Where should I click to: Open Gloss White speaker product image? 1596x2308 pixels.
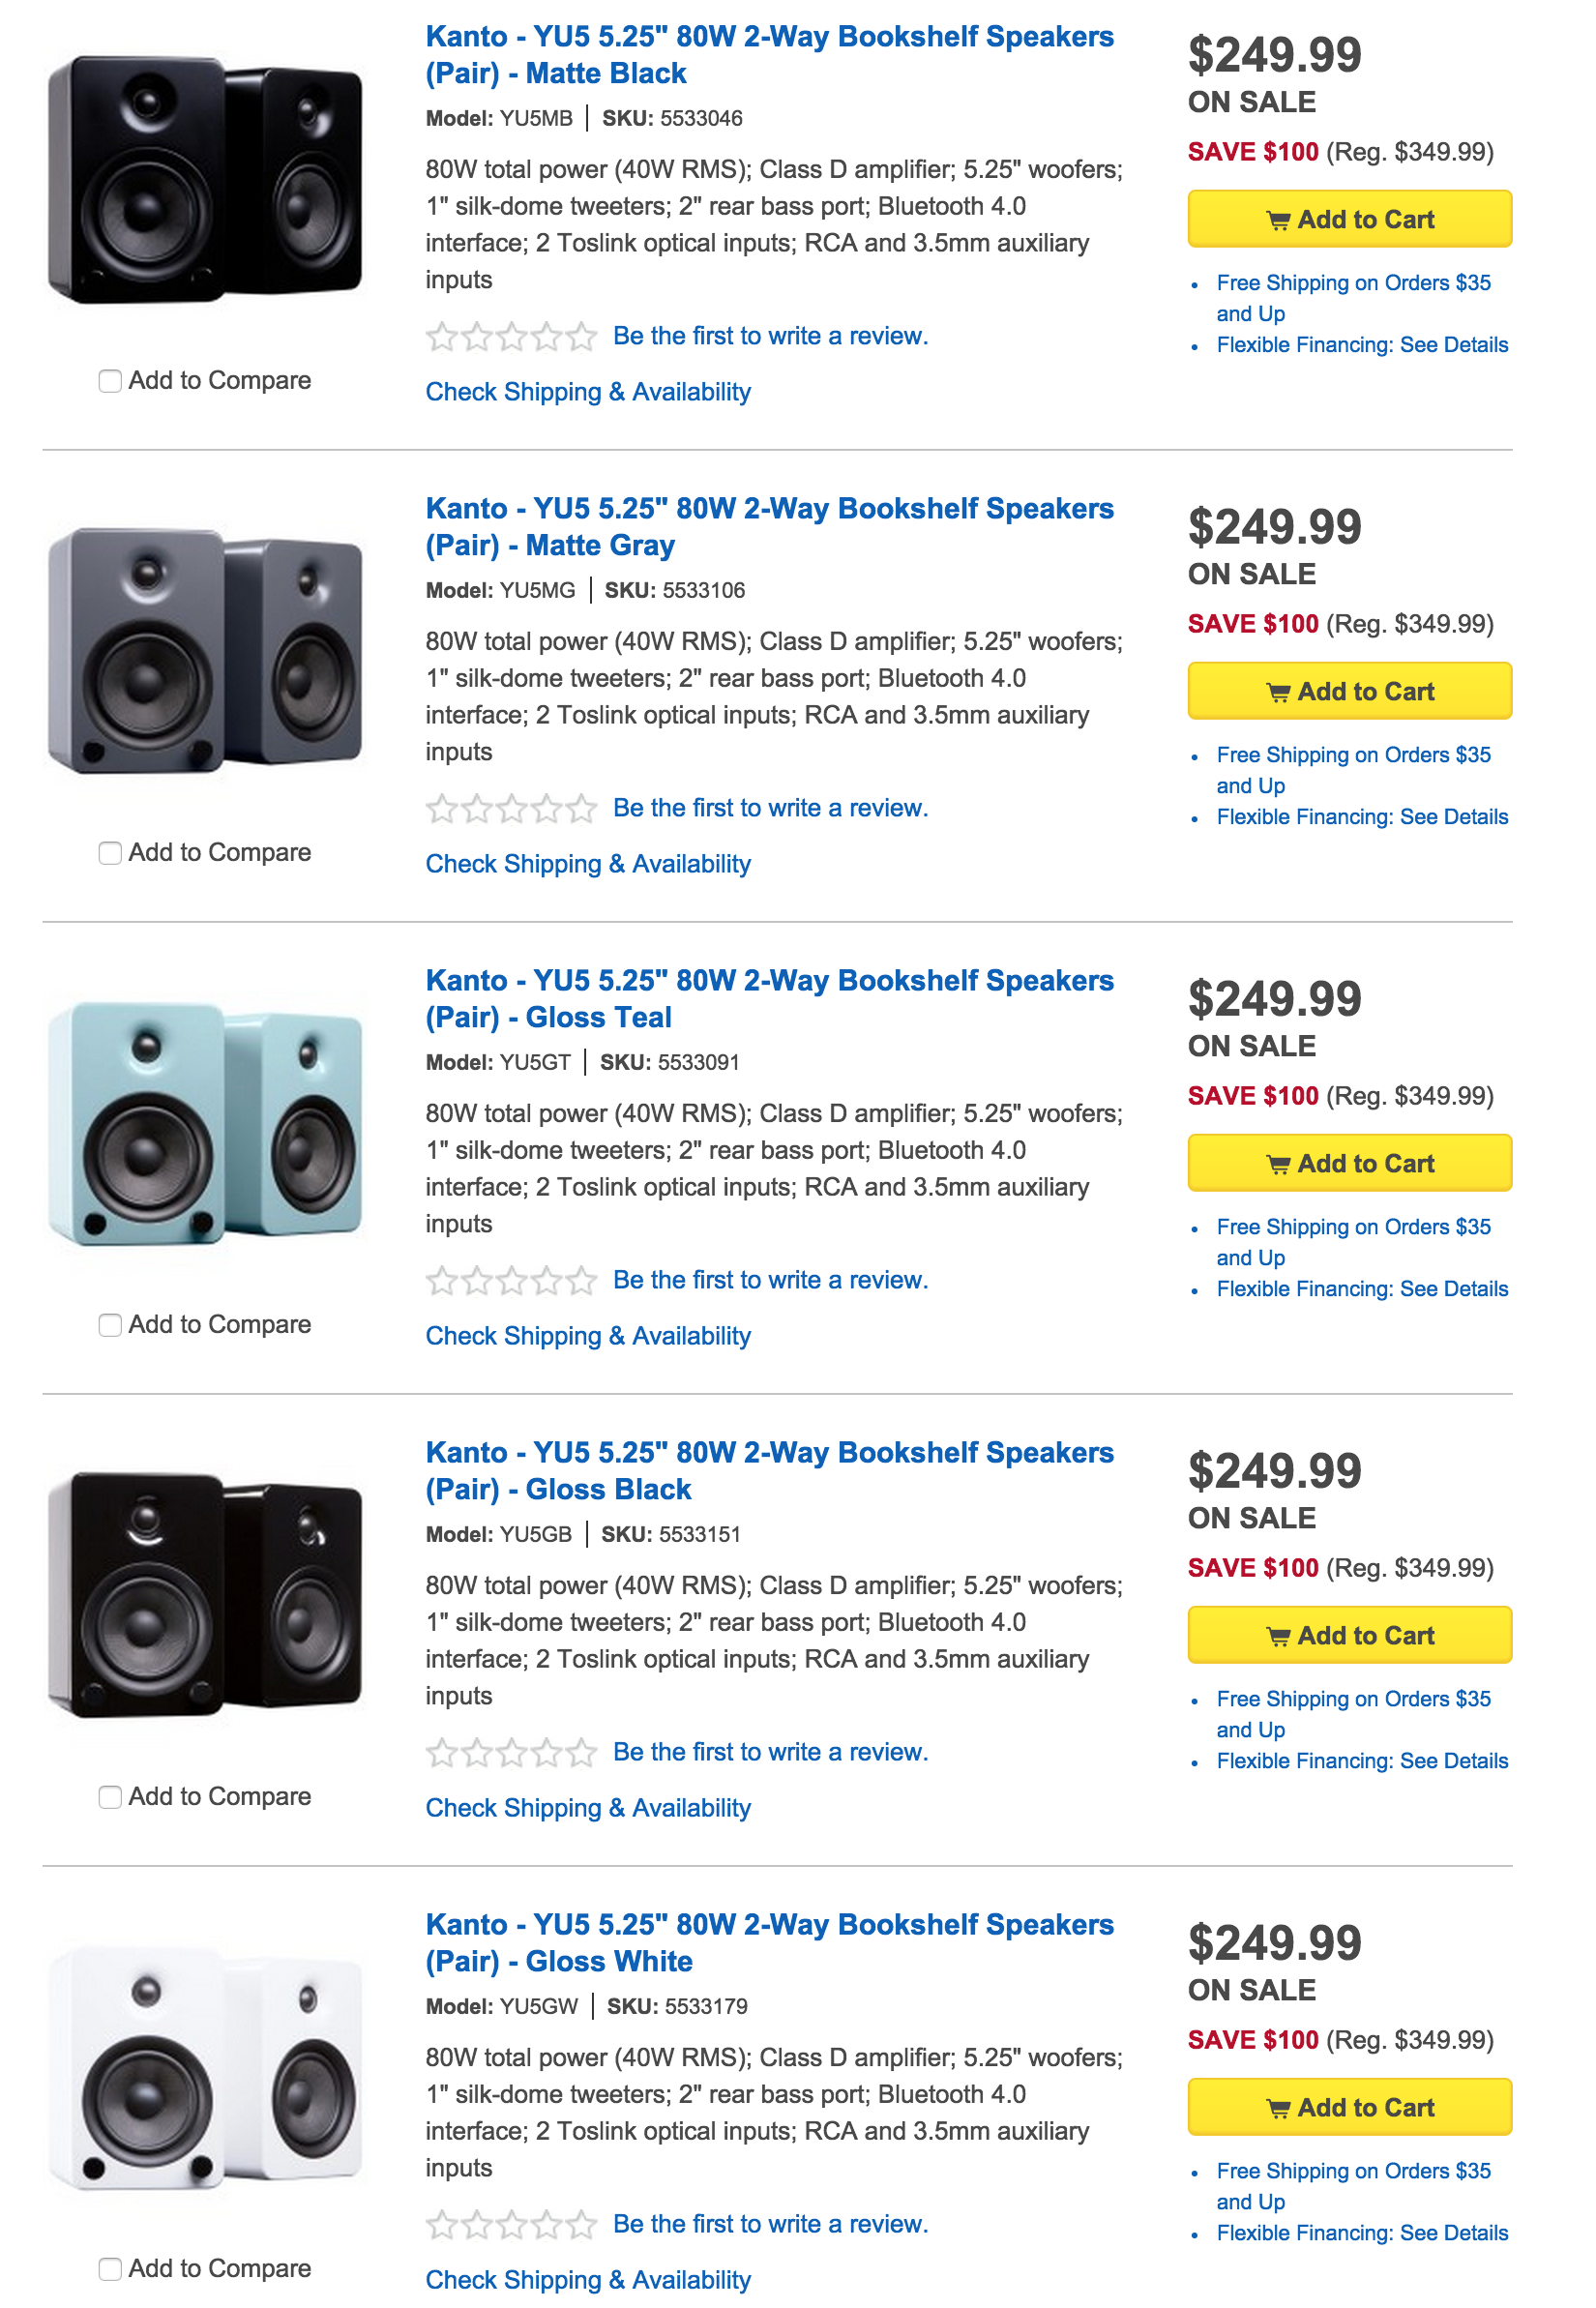205,2068
